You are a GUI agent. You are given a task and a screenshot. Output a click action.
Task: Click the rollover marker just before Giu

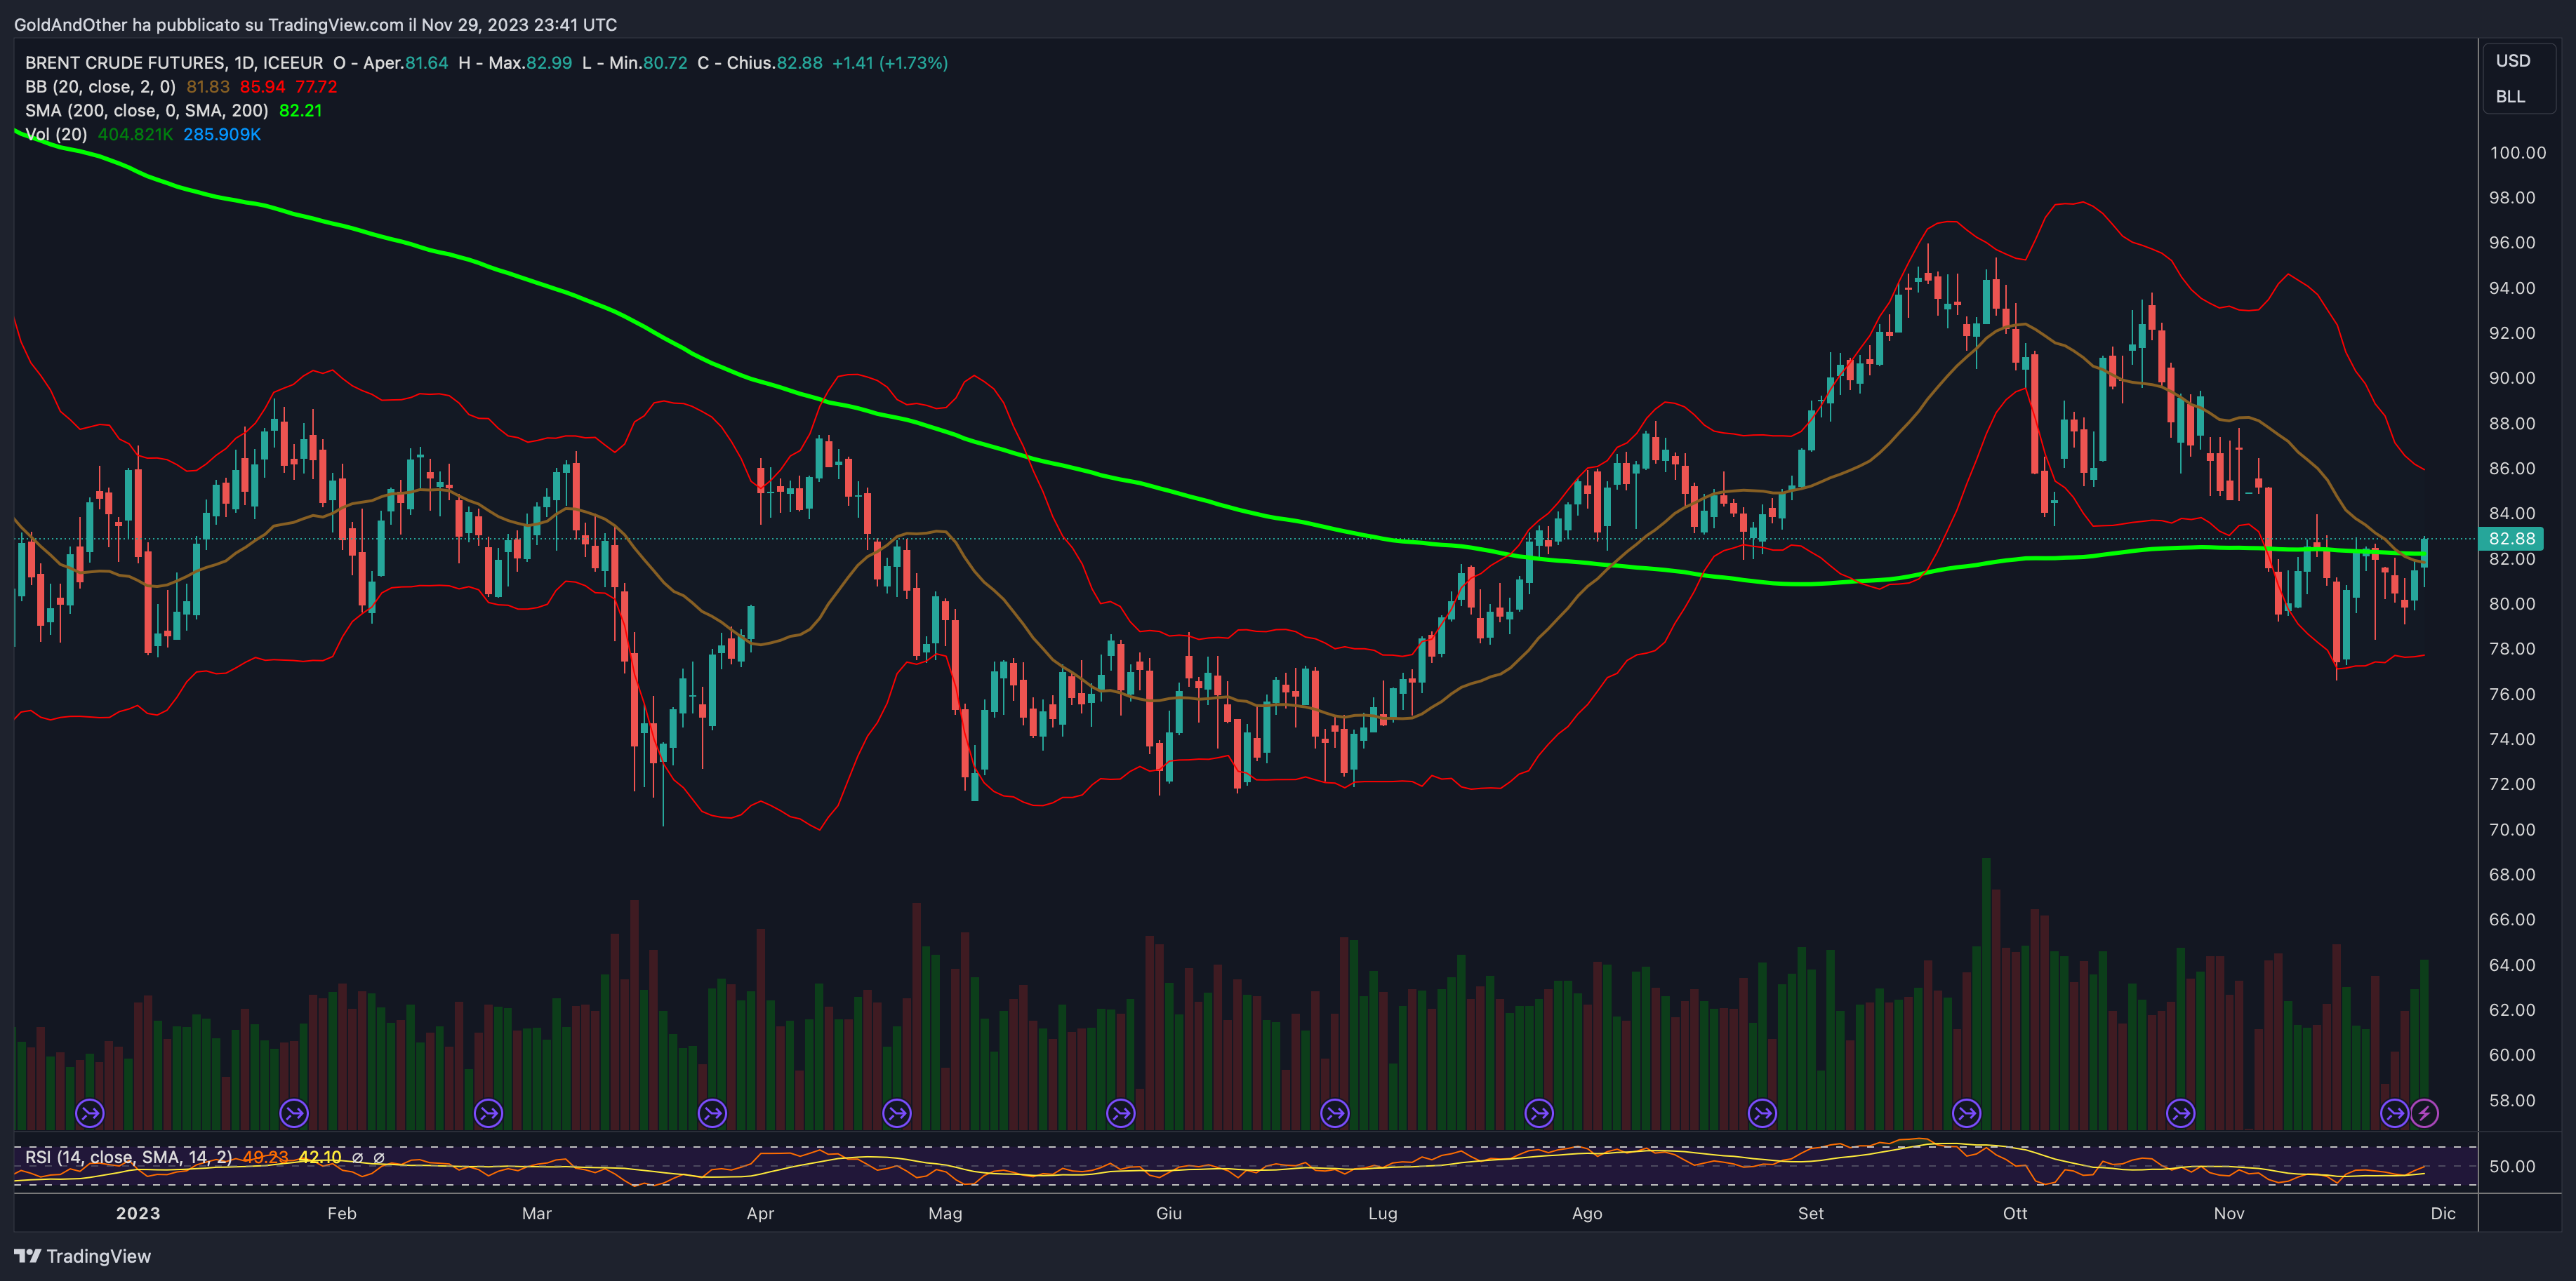[1121, 1112]
